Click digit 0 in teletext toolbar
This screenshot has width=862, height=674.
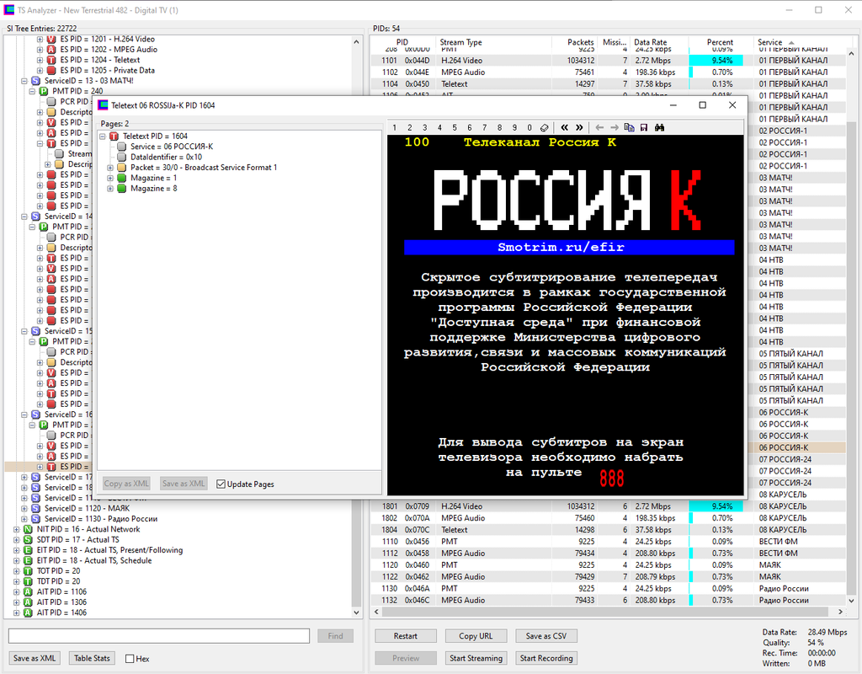click(529, 128)
